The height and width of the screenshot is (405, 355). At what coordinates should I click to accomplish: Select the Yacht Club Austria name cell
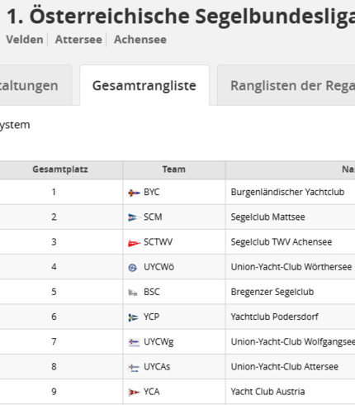(267, 392)
